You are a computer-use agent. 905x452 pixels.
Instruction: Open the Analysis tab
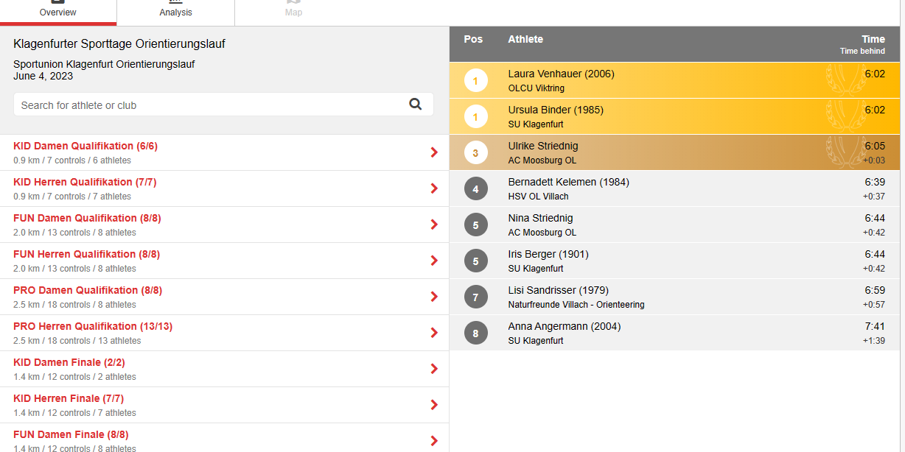(x=175, y=12)
